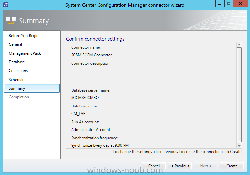Go to the Before You Begin step

[x=24, y=36]
